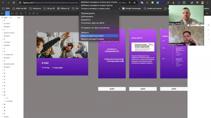Click Kostya_zwapo video tile

coord(186,15)
